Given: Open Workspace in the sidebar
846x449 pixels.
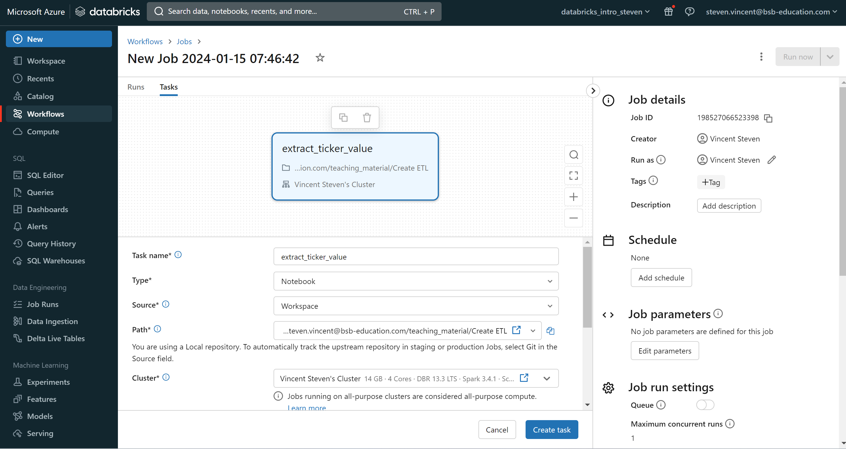Looking at the screenshot, I should pyautogui.click(x=59, y=61).
